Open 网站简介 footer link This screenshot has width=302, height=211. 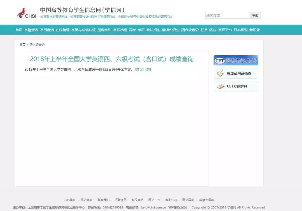[86, 200]
